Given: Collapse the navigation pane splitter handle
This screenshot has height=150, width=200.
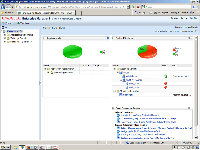Looking at the screenshot, I should tap(40, 83).
